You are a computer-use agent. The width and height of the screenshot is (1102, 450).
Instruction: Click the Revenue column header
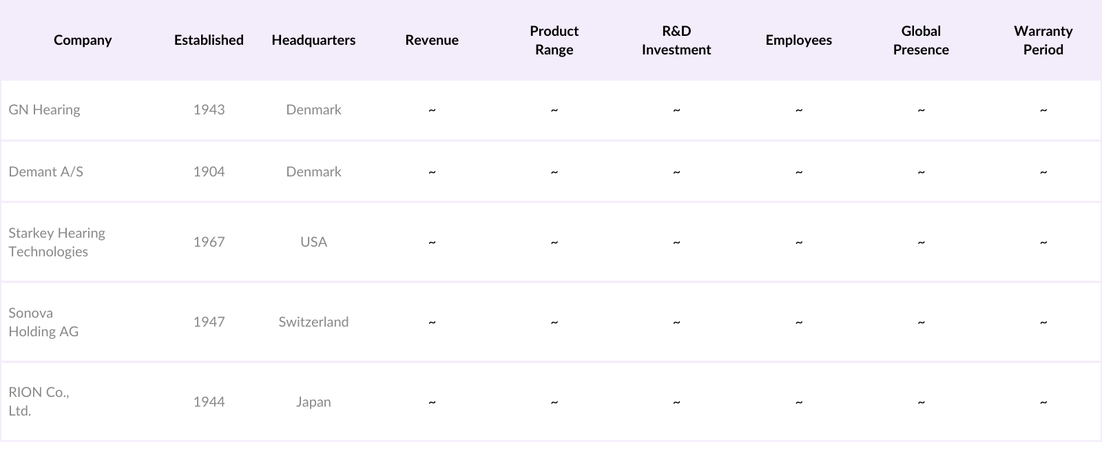point(432,40)
